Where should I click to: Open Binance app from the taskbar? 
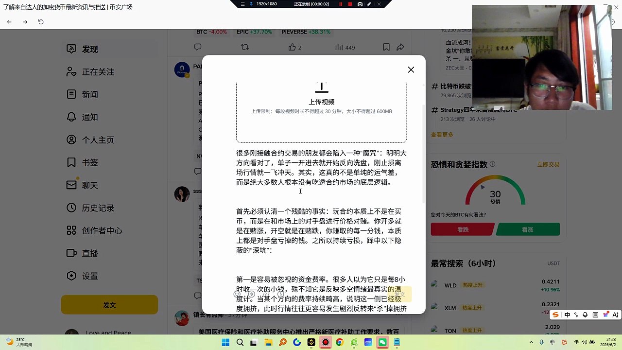311,342
